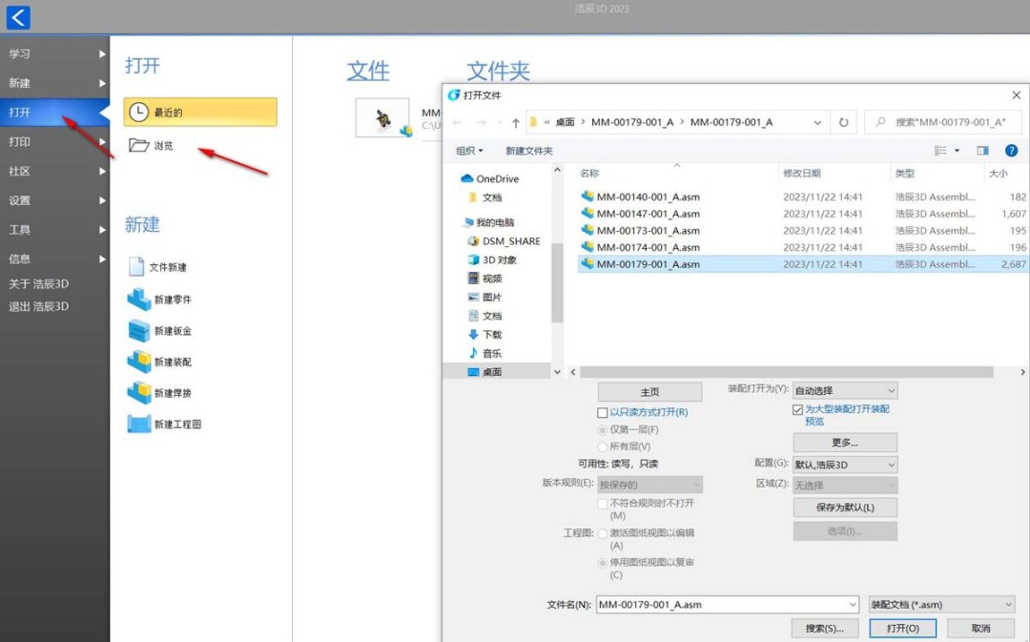The image size is (1030, 642).
Task: Enable the read-only open (以只读方式打开) checkbox
Action: click(603, 413)
